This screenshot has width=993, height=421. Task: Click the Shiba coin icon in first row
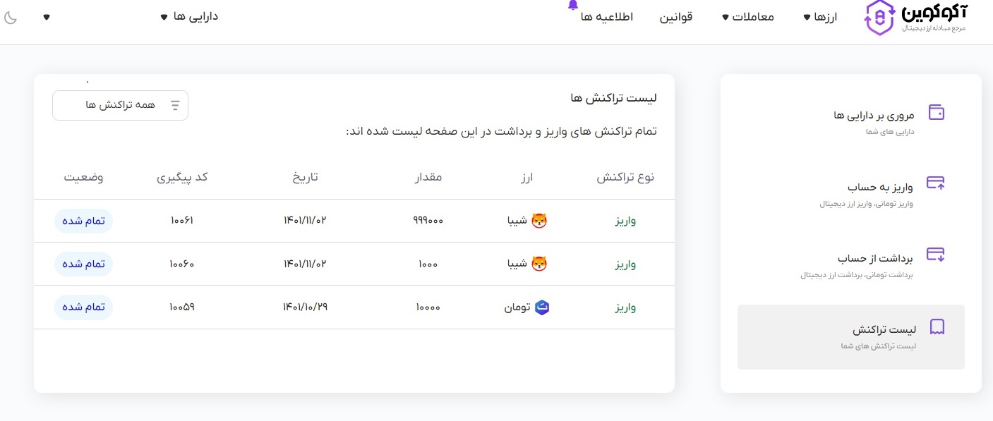[x=539, y=221]
